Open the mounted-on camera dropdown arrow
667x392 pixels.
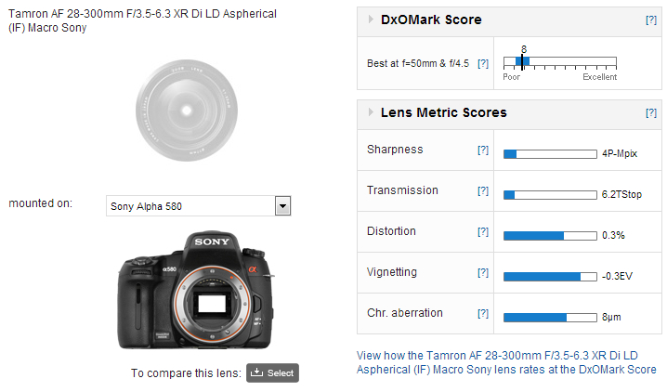[x=283, y=206]
